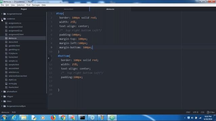Open the Packages menu
Screen dimensions: 216x121
point(36,5)
